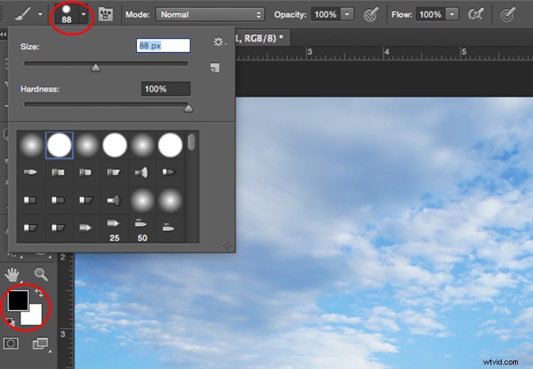Select the fan-shaped bristle brush preset

pos(141,172)
